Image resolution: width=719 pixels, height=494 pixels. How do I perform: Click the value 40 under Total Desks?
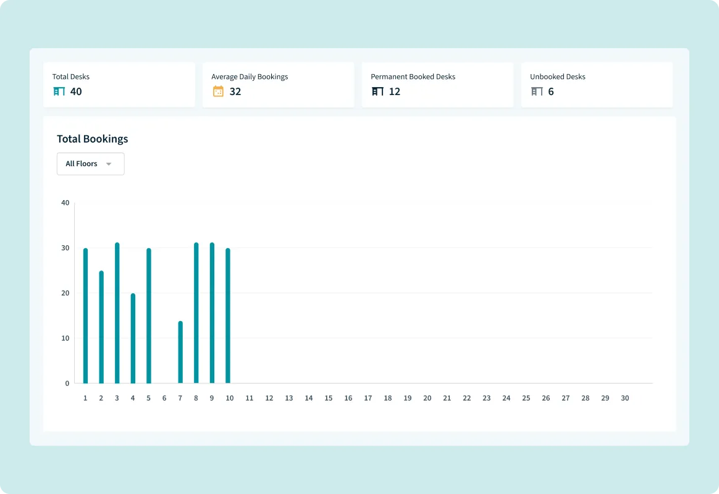point(76,91)
